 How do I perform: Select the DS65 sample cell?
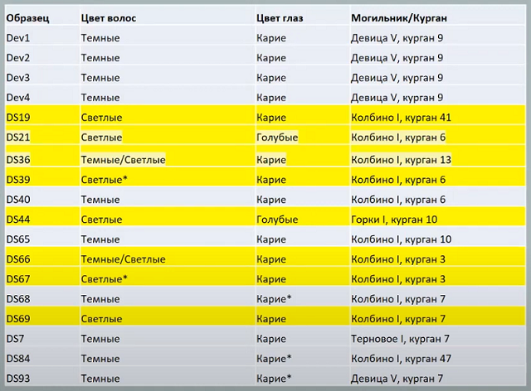[18, 239]
